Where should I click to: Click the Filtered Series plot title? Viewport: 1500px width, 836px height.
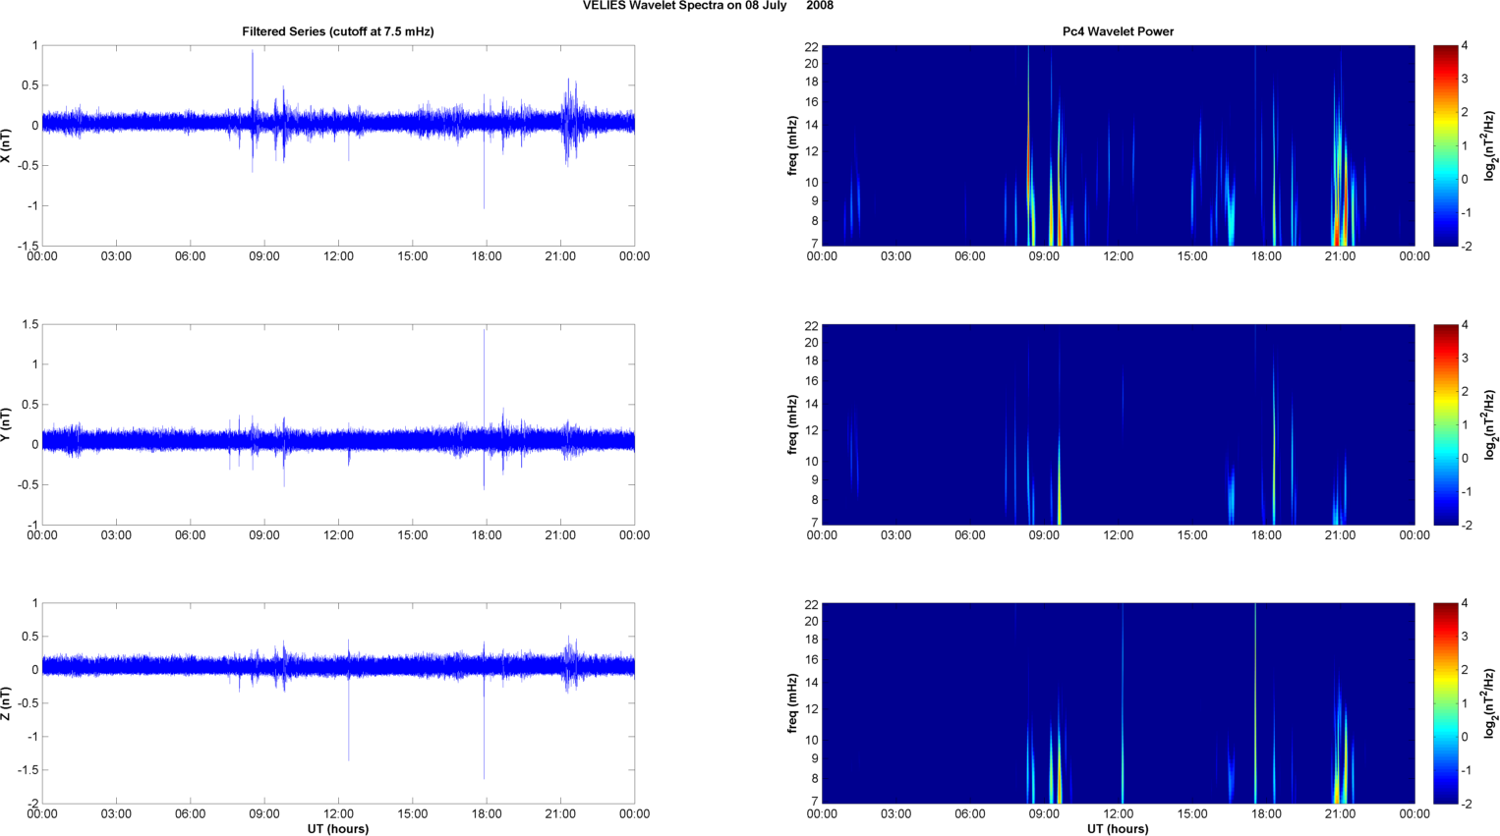[338, 31]
